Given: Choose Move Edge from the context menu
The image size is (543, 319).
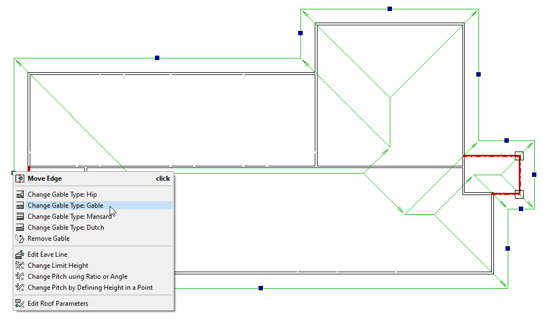Looking at the screenshot, I should click(45, 179).
